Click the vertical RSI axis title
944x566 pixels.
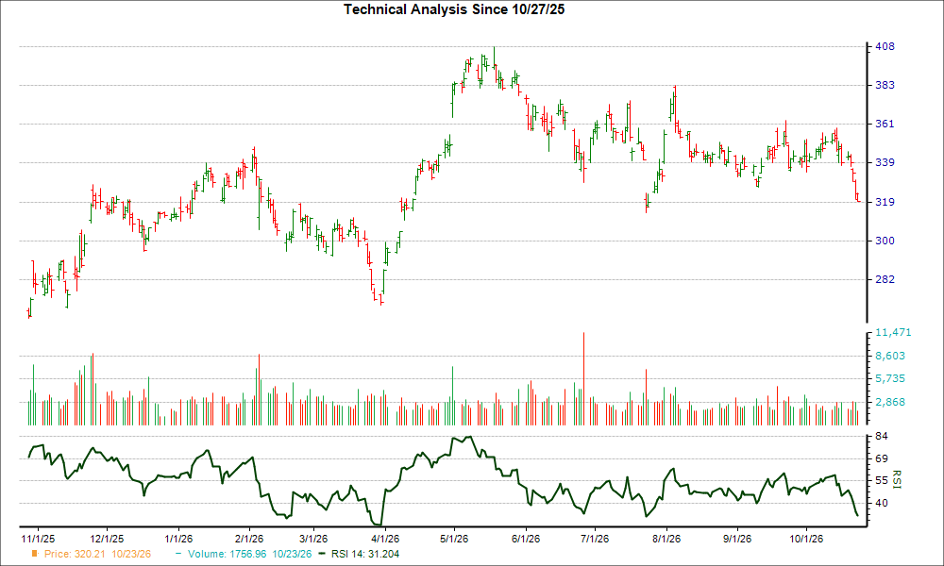click(x=897, y=479)
